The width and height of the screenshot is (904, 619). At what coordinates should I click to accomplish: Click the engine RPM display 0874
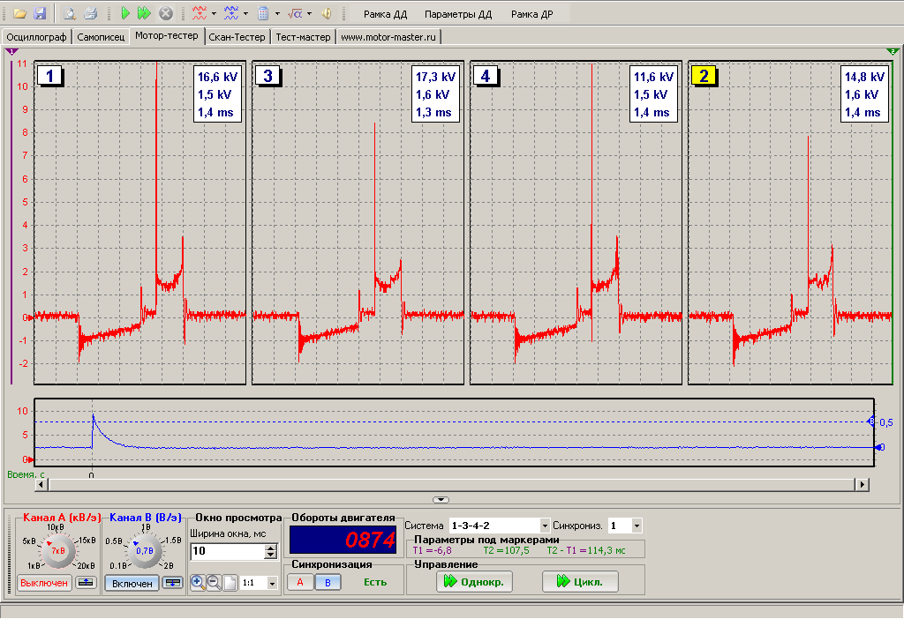pos(343,540)
